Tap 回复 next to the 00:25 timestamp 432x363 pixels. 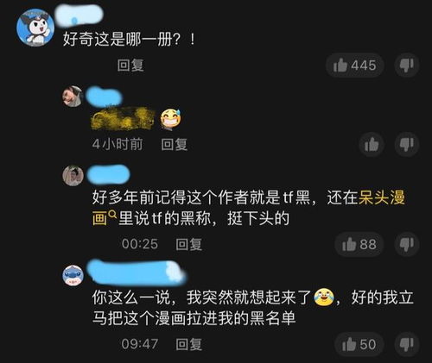coord(189,244)
